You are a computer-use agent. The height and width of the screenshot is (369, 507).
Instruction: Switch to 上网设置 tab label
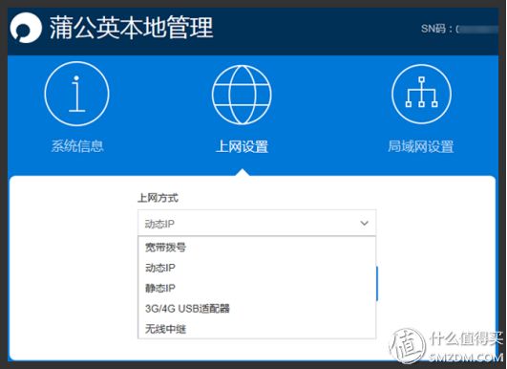tap(242, 146)
